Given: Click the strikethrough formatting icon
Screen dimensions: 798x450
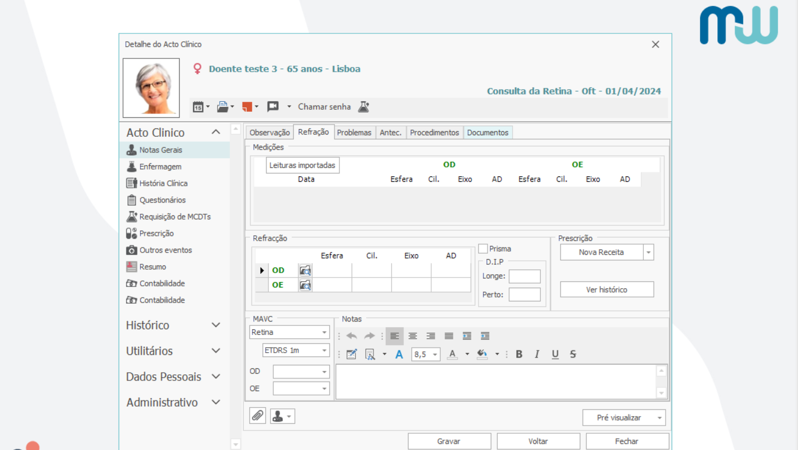Looking at the screenshot, I should pos(573,354).
